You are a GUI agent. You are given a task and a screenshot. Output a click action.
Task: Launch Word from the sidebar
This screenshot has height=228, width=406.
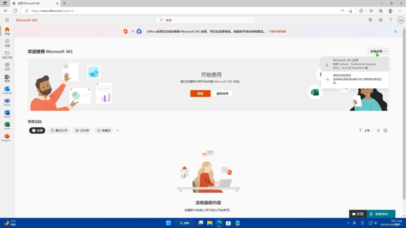coord(7,114)
